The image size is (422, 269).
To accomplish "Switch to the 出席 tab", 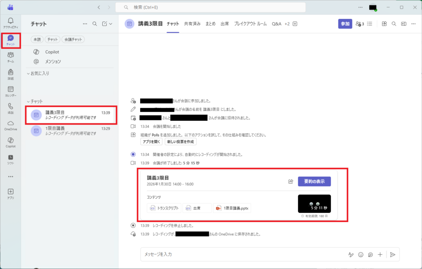I will click(x=225, y=24).
